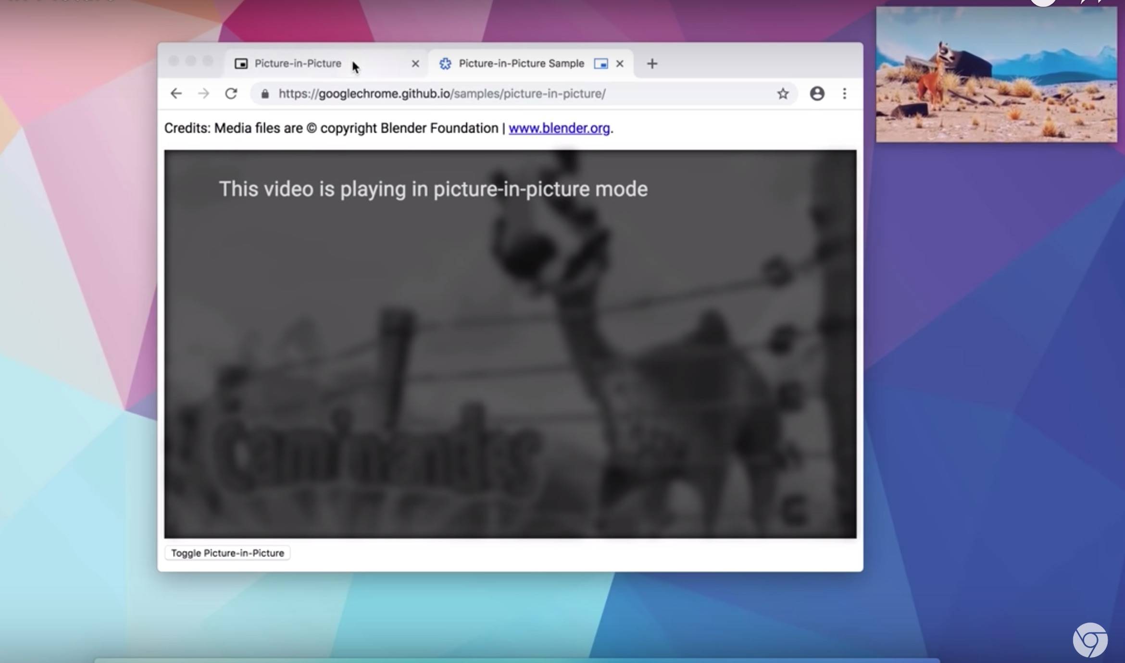Click the Picture-in-Picture tab favicon
This screenshot has height=663, width=1125.
point(241,63)
